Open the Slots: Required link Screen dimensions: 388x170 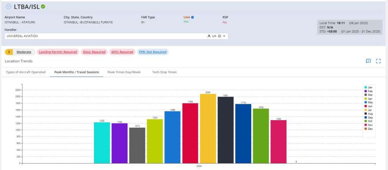[94, 52]
